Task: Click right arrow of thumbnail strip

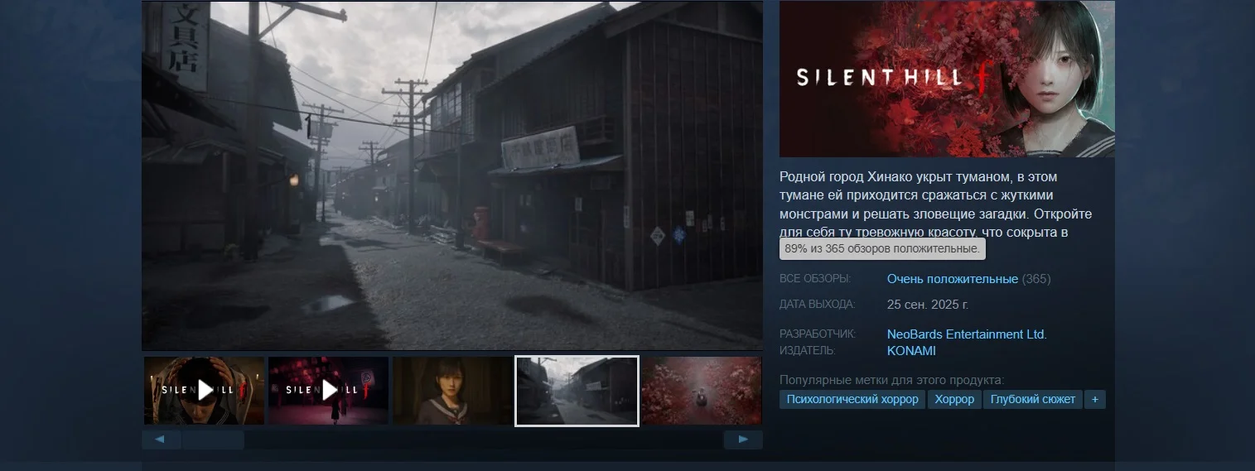Action: click(743, 440)
